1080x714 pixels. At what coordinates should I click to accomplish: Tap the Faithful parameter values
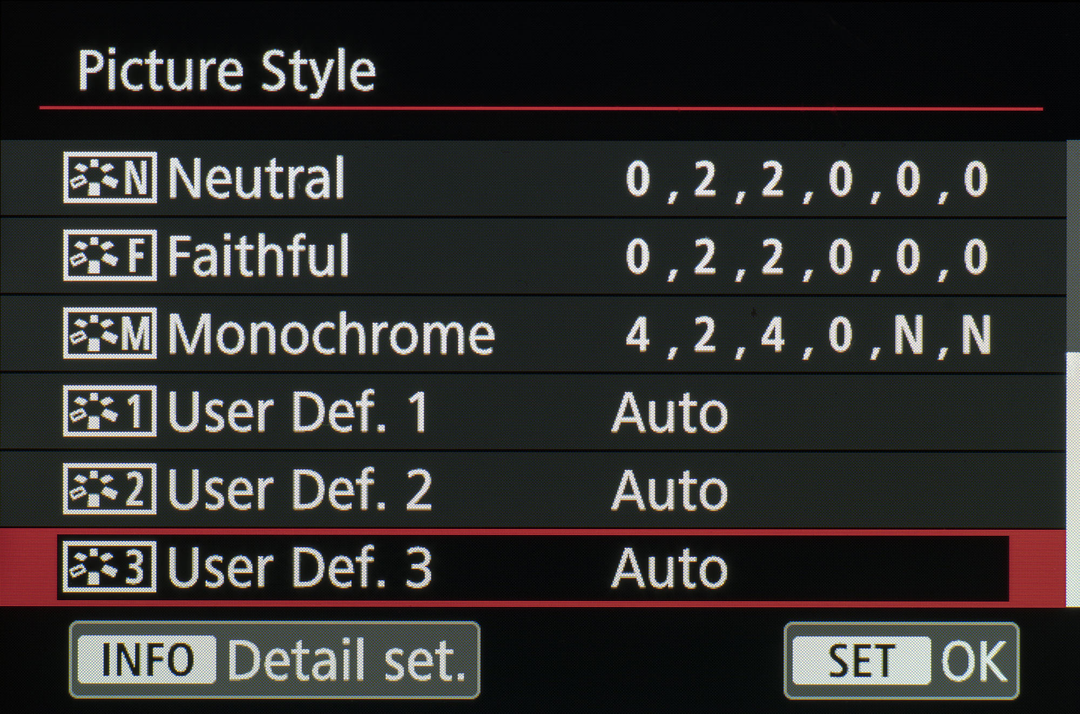coord(807,257)
